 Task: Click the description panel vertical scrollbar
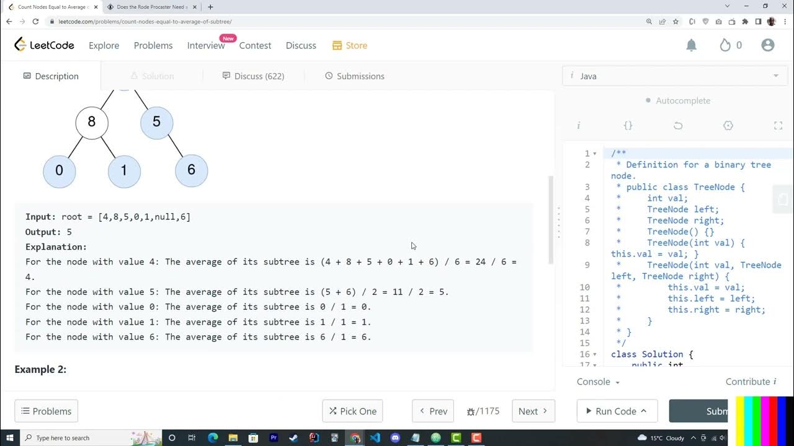point(550,220)
